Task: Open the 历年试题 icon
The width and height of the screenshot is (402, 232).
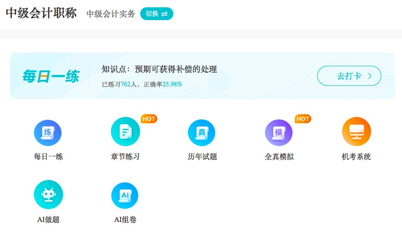Action: [202, 133]
